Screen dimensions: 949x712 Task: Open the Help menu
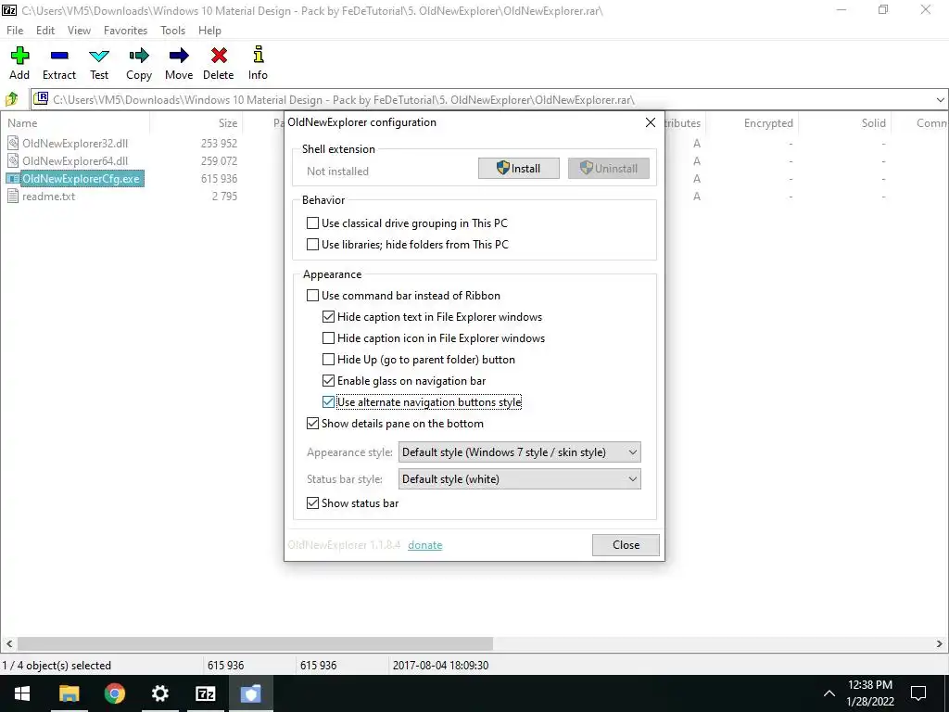209,31
